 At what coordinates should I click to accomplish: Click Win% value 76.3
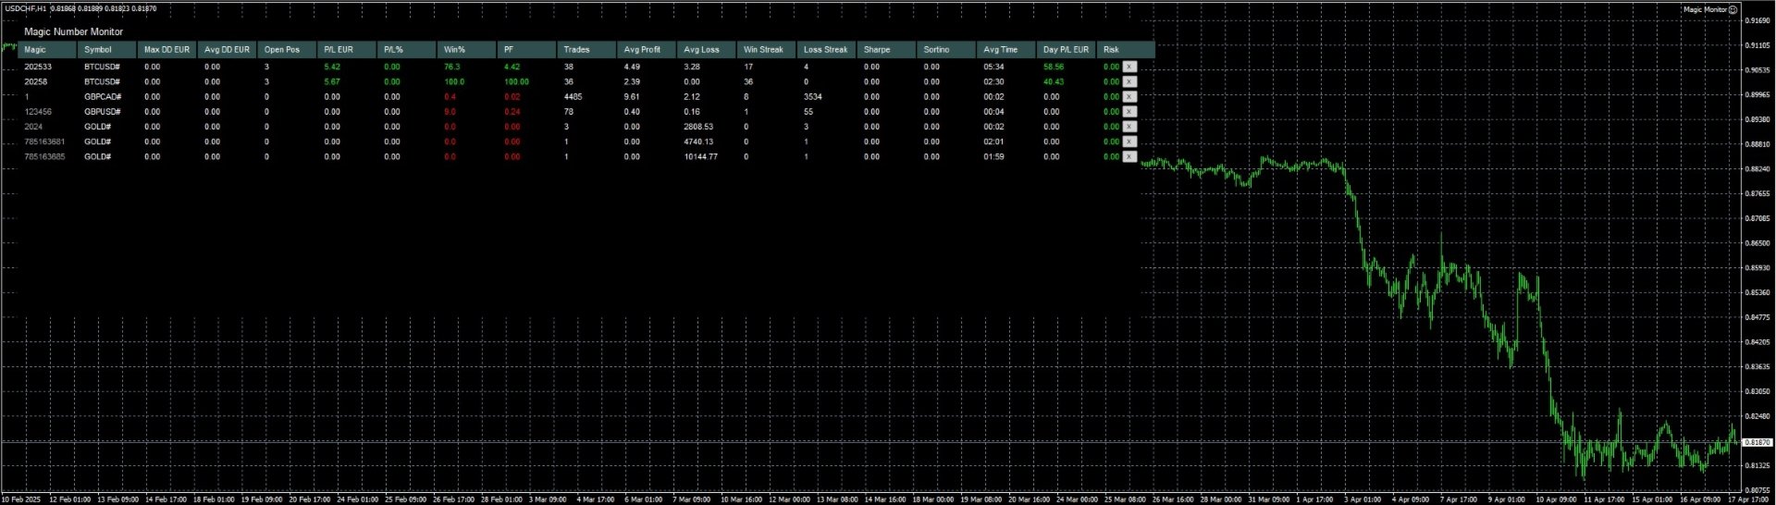pos(452,67)
